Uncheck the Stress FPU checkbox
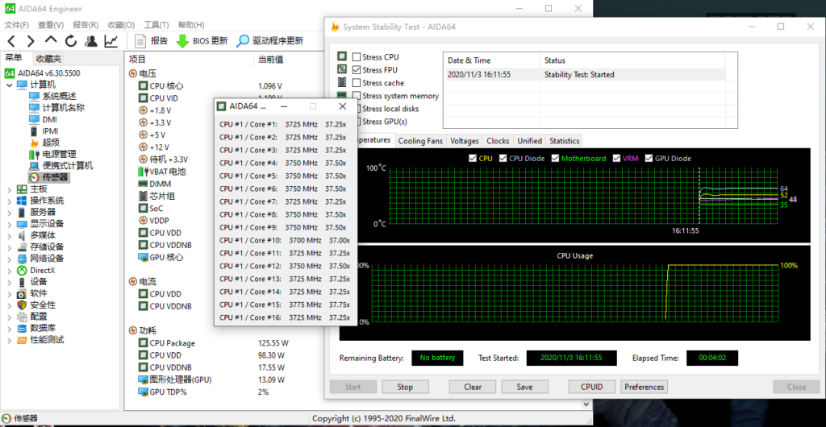826x427 pixels. [x=357, y=70]
